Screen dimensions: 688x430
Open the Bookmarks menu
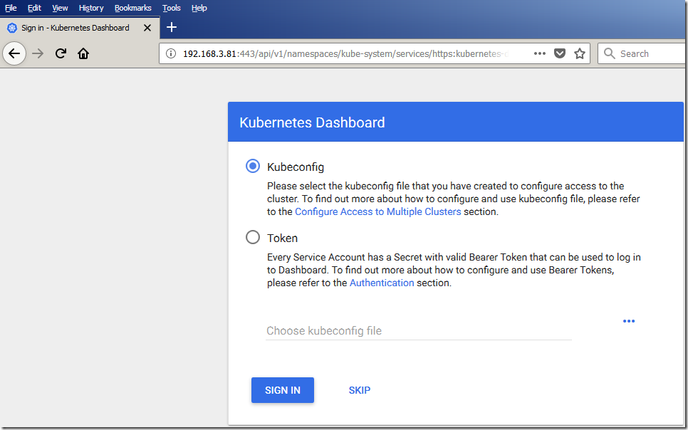(132, 8)
